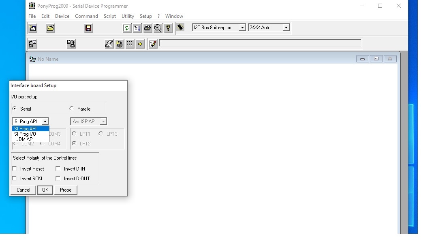This screenshot has width=421, height=241.
Task: Enable the Invert Reset checkbox
Action: 15,168
